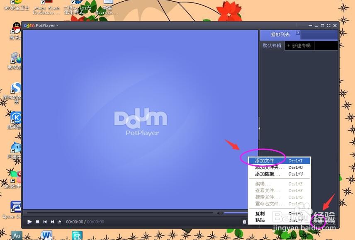This screenshot has width=355, height=240.
Task: Open the broadband connection desktop icon
Action: tap(15, 61)
